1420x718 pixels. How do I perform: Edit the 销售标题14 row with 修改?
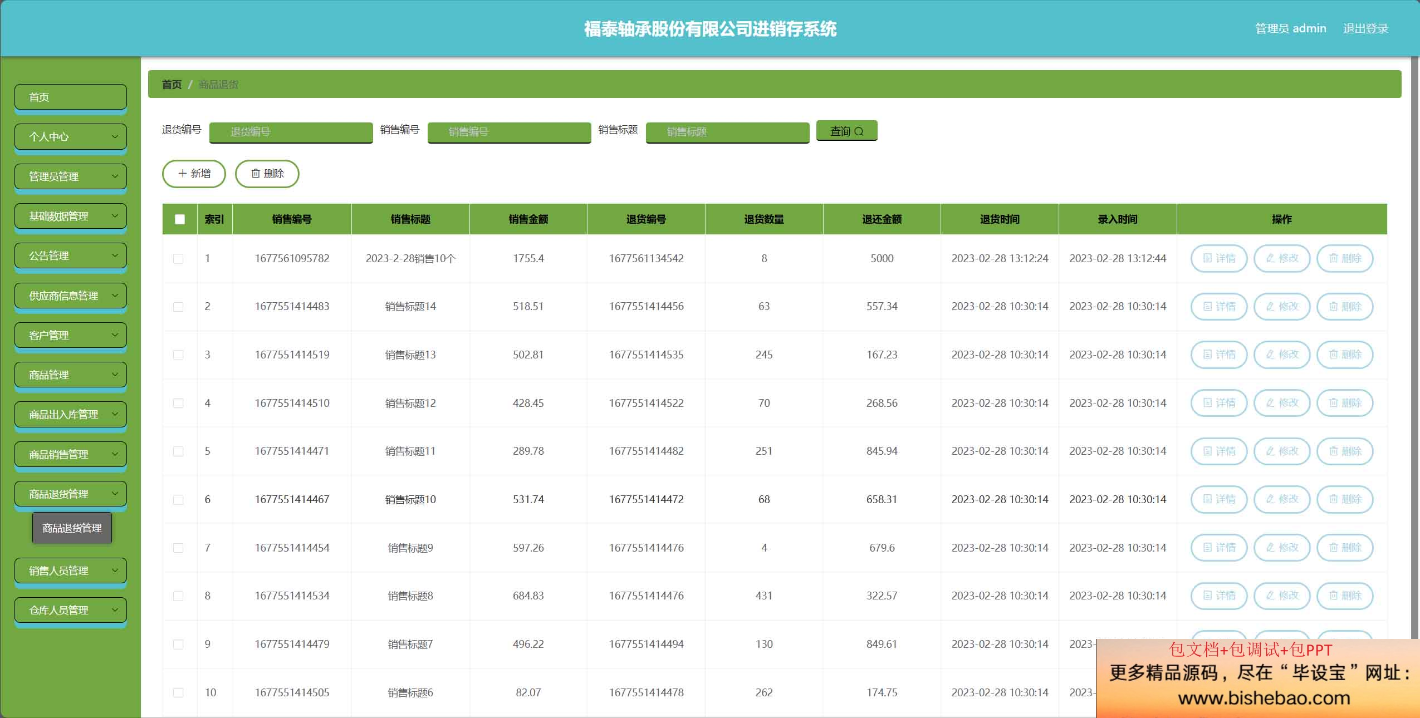[1281, 307]
